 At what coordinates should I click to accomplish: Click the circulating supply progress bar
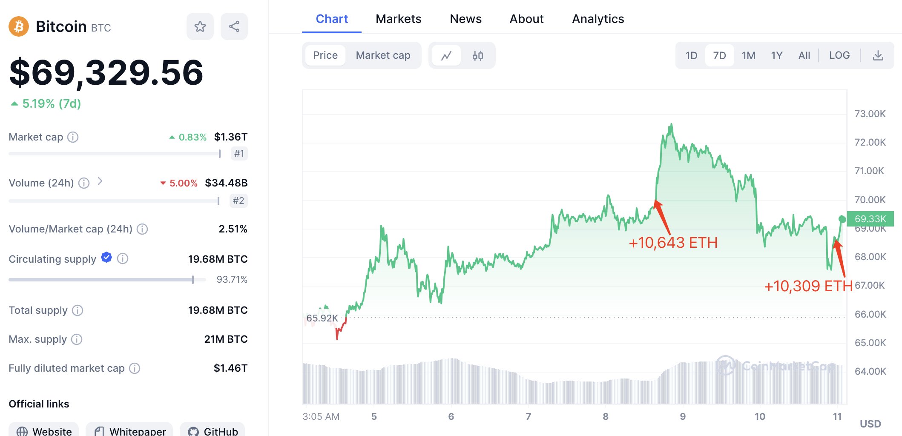[x=106, y=280]
